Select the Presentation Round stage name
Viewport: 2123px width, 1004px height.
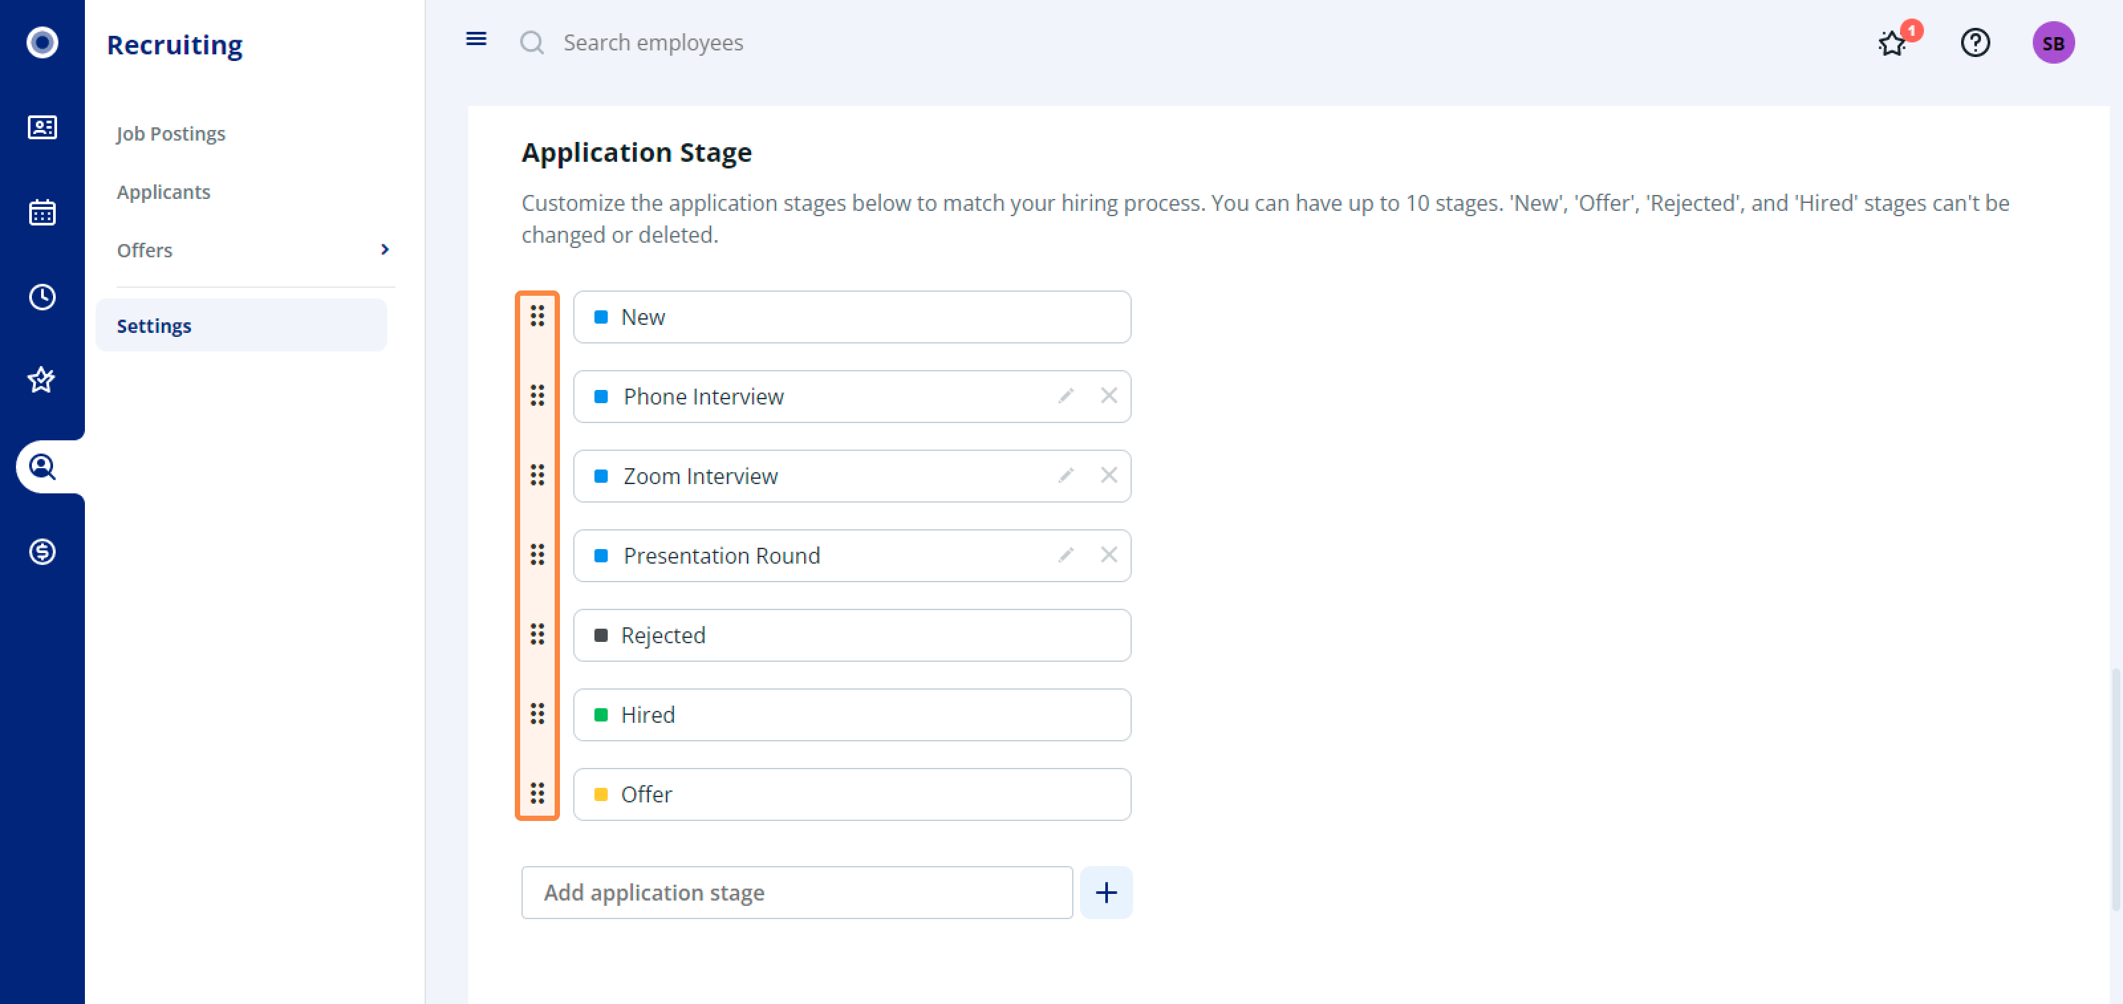(721, 556)
